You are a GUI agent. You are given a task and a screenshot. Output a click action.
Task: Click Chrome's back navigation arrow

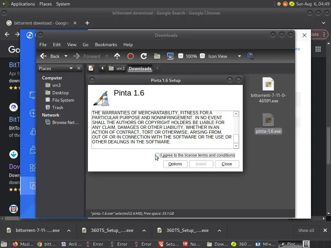point(7,34)
